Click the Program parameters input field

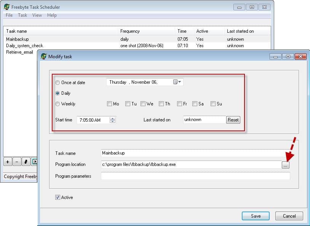(x=195, y=176)
